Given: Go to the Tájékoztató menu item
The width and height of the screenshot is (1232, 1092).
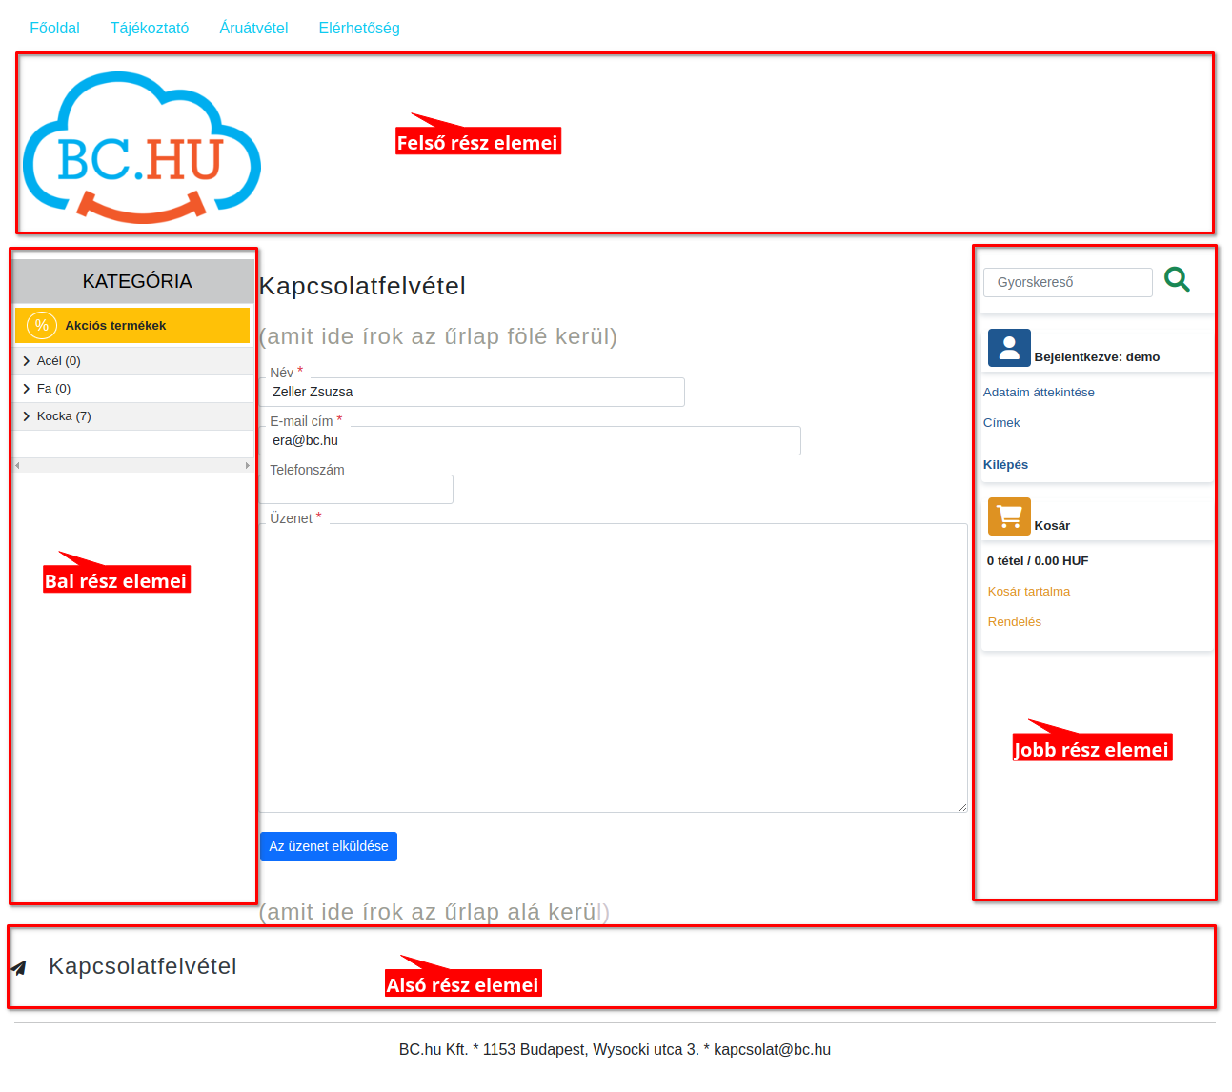Looking at the screenshot, I should click(150, 29).
